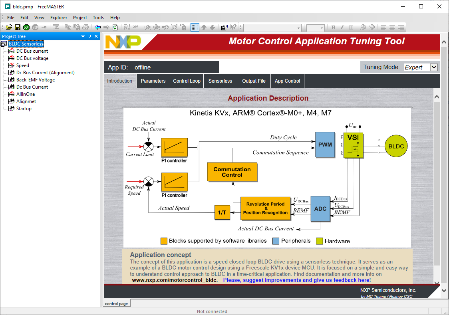
Task: Open the Explorer menu
Action: click(x=59, y=18)
